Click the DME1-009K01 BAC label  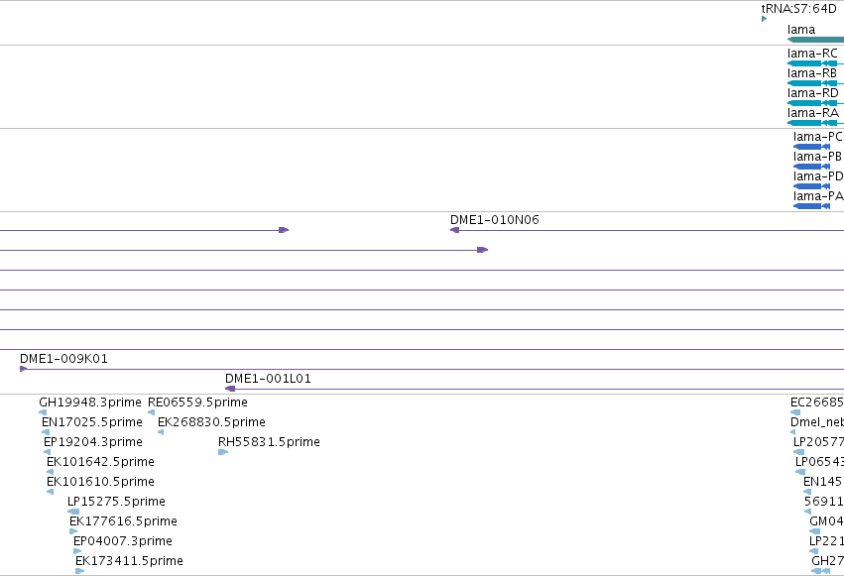[x=63, y=359]
